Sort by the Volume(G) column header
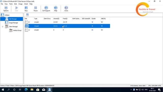 (x=58, y=19)
